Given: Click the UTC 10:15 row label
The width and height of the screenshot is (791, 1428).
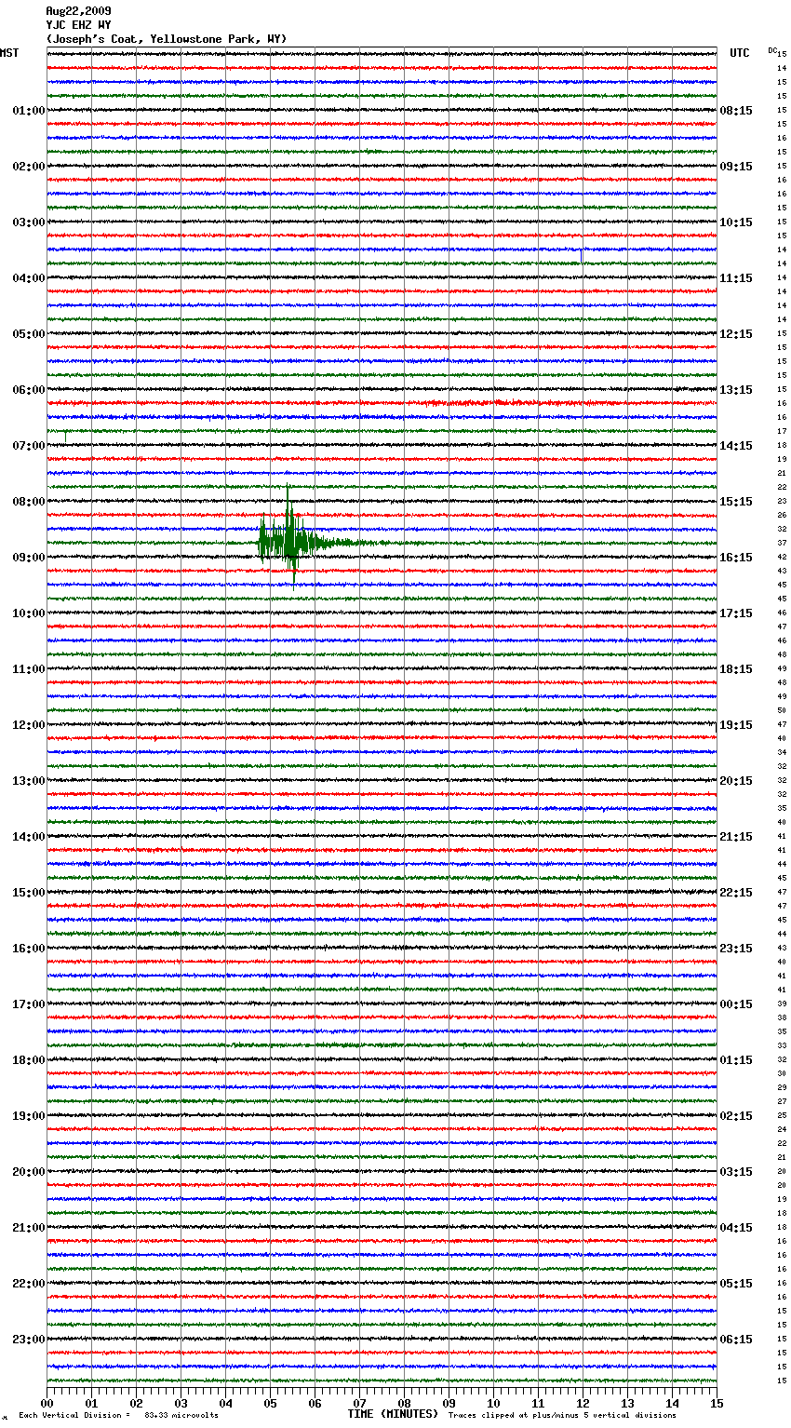Looking at the screenshot, I should click(736, 222).
